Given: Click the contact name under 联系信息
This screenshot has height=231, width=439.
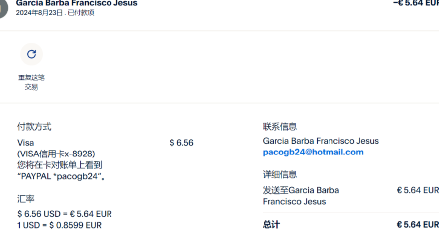Looking at the screenshot, I should pyautogui.click(x=321, y=141).
